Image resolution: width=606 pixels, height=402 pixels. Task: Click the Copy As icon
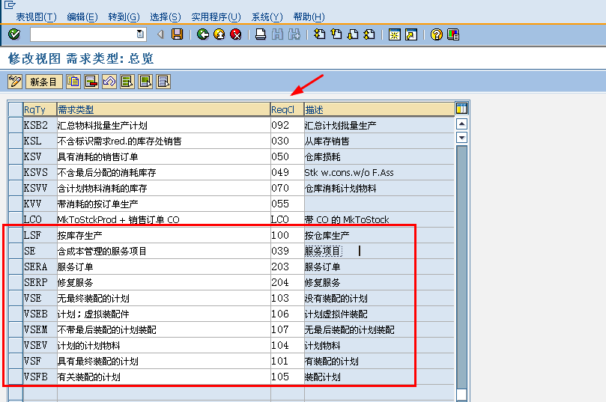point(73,82)
